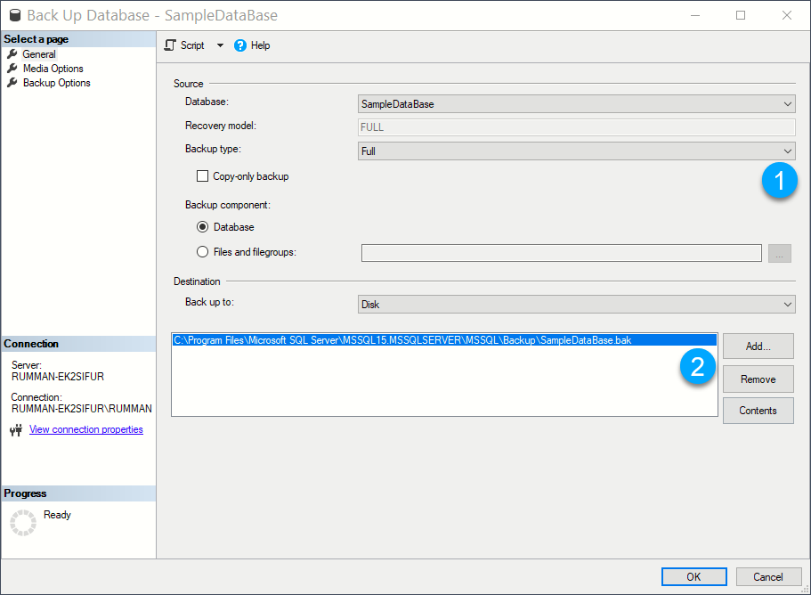
Task: Click the wrench icon beside Backup Options
Action: coord(11,82)
